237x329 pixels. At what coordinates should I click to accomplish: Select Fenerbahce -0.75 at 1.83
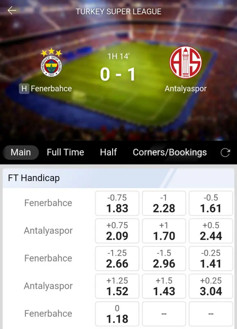(x=117, y=203)
